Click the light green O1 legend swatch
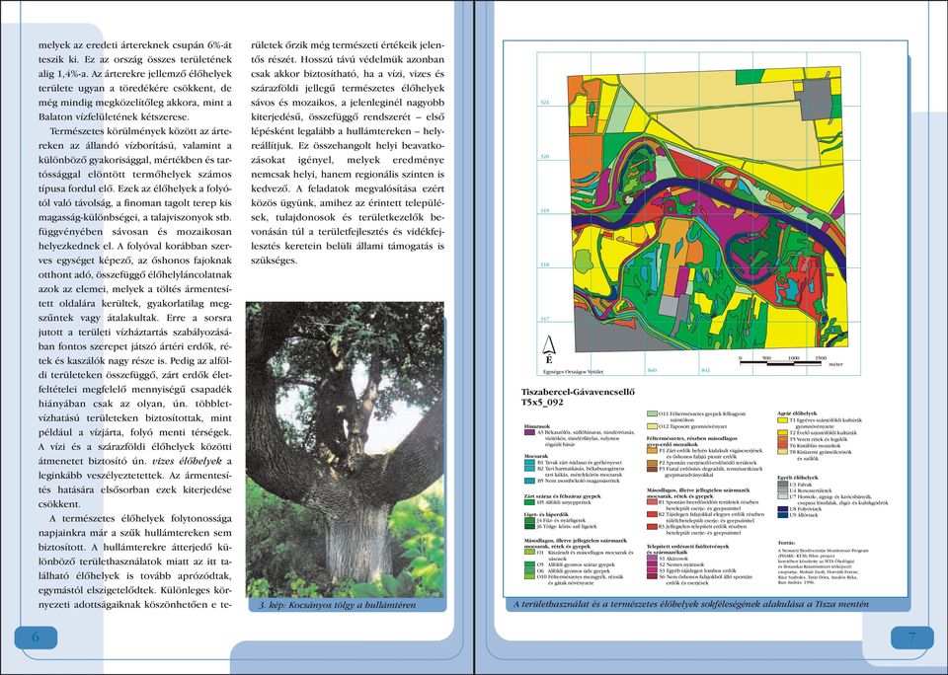The width and height of the screenshot is (948, 675). (x=529, y=552)
